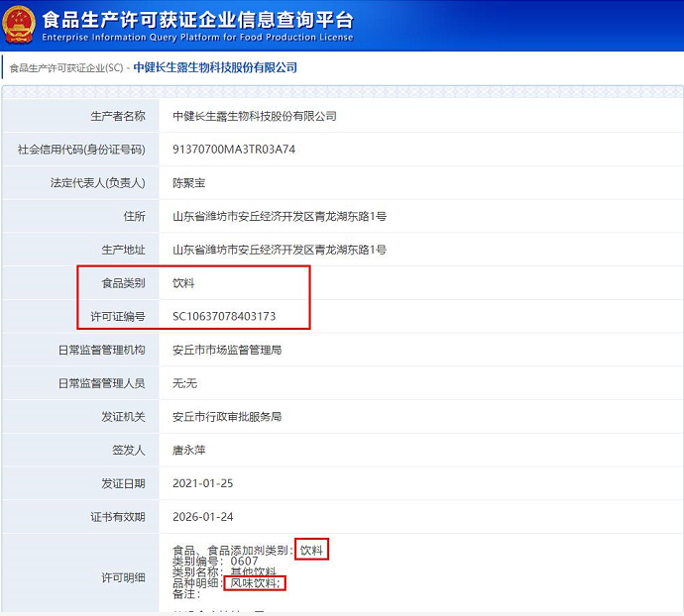Select address value in the 住所 row
Image resolution: width=684 pixels, height=616 pixels.
[280, 216]
